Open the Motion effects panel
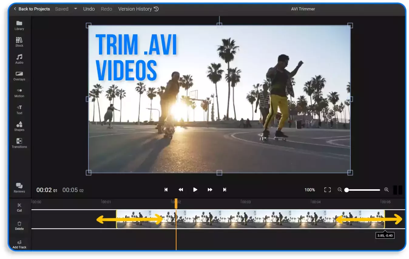This screenshot has width=409, height=259. tap(19, 93)
